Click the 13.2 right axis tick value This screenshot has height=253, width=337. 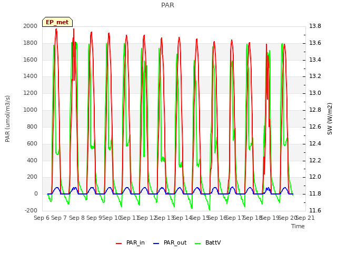click(315, 76)
